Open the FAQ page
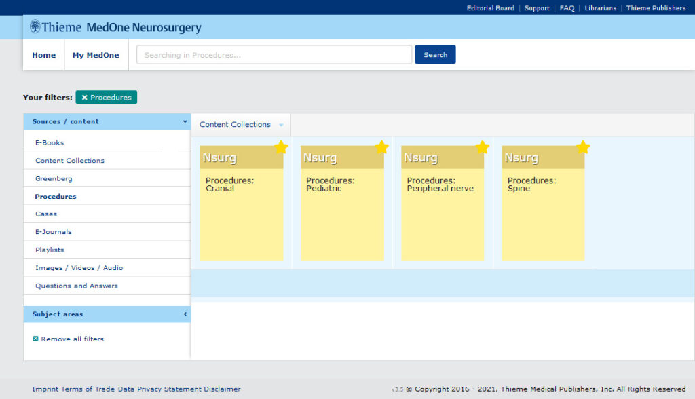The image size is (695, 399). point(567,8)
